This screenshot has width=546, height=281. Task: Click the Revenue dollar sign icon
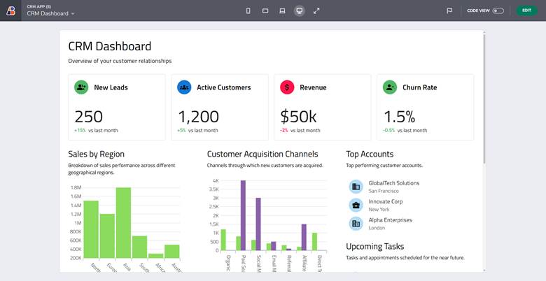coord(287,87)
